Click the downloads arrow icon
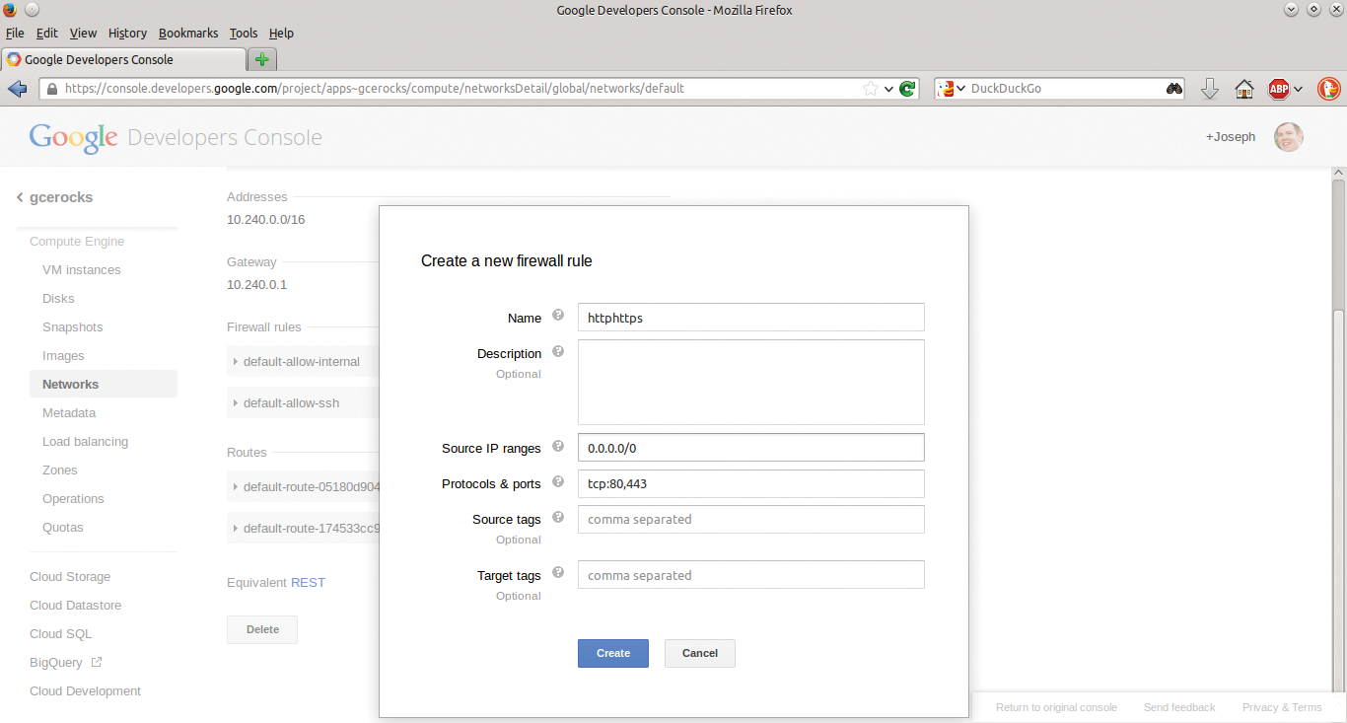The width and height of the screenshot is (1347, 723). [1209, 88]
